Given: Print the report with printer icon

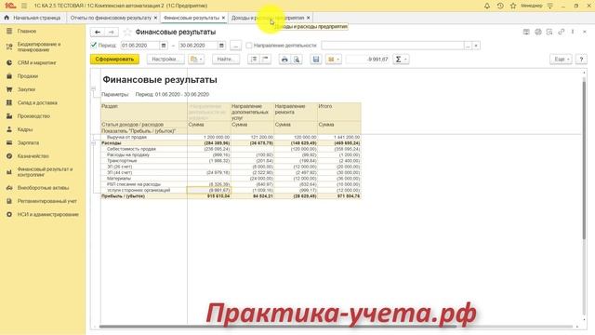Looking at the screenshot, I should click(284, 60).
